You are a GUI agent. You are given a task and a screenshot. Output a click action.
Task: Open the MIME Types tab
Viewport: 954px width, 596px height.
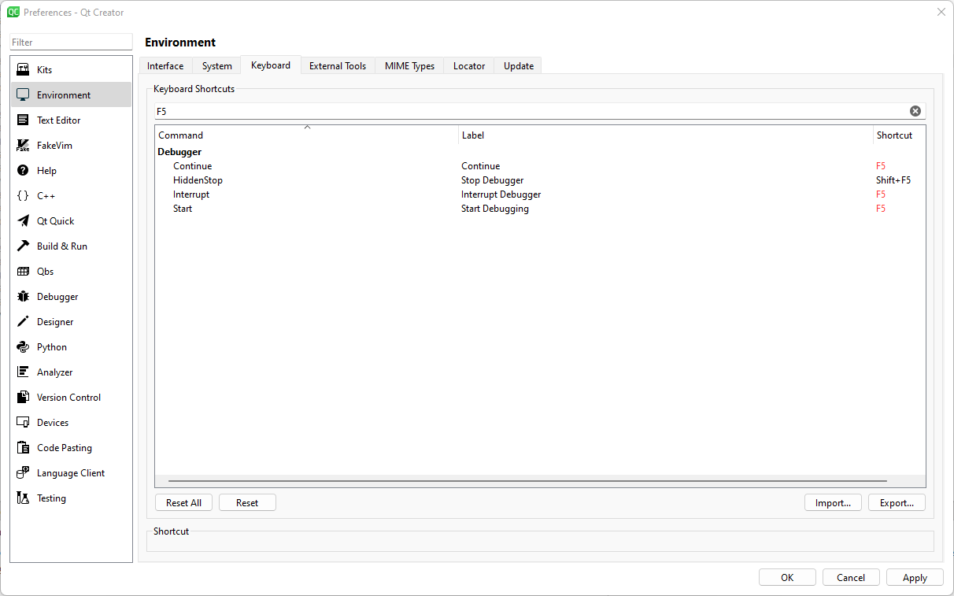point(409,66)
